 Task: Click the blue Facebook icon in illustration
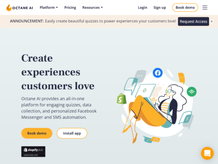(x=158, y=73)
